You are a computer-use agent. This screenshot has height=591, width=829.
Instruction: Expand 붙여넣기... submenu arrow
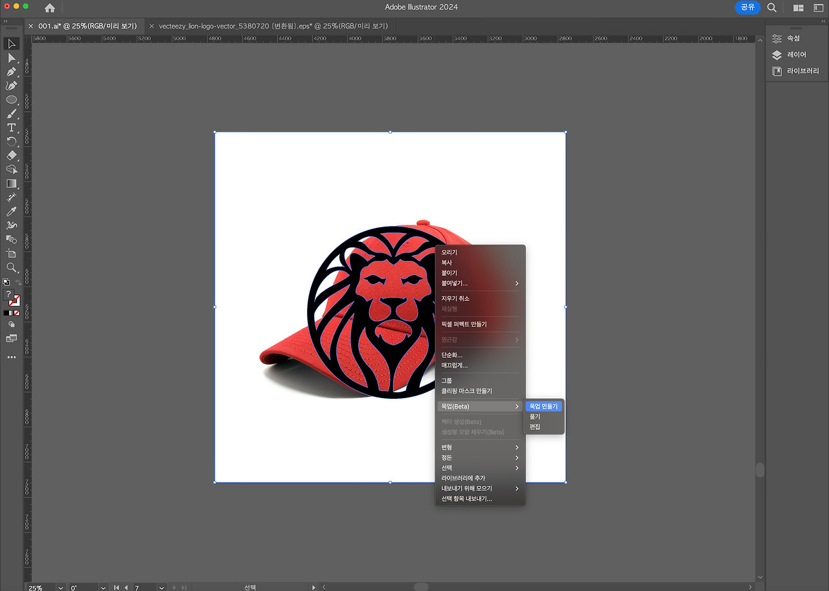pyautogui.click(x=517, y=284)
